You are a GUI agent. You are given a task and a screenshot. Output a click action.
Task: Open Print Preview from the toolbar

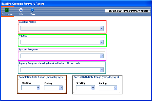tap(7, 10)
